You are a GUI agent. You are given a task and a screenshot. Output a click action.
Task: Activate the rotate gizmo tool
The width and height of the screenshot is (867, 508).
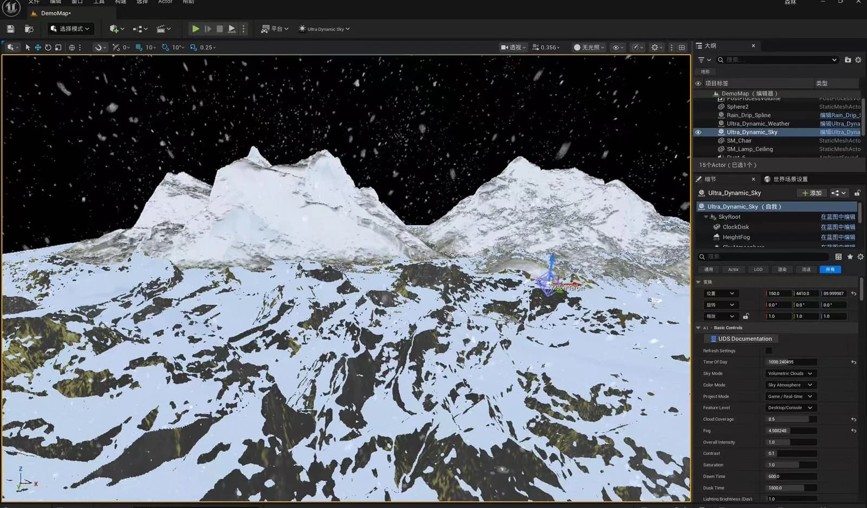coord(48,48)
